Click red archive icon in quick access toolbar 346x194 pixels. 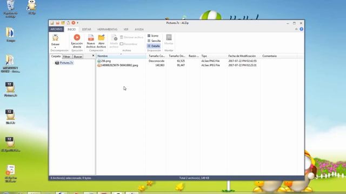pyautogui.click(x=57, y=23)
